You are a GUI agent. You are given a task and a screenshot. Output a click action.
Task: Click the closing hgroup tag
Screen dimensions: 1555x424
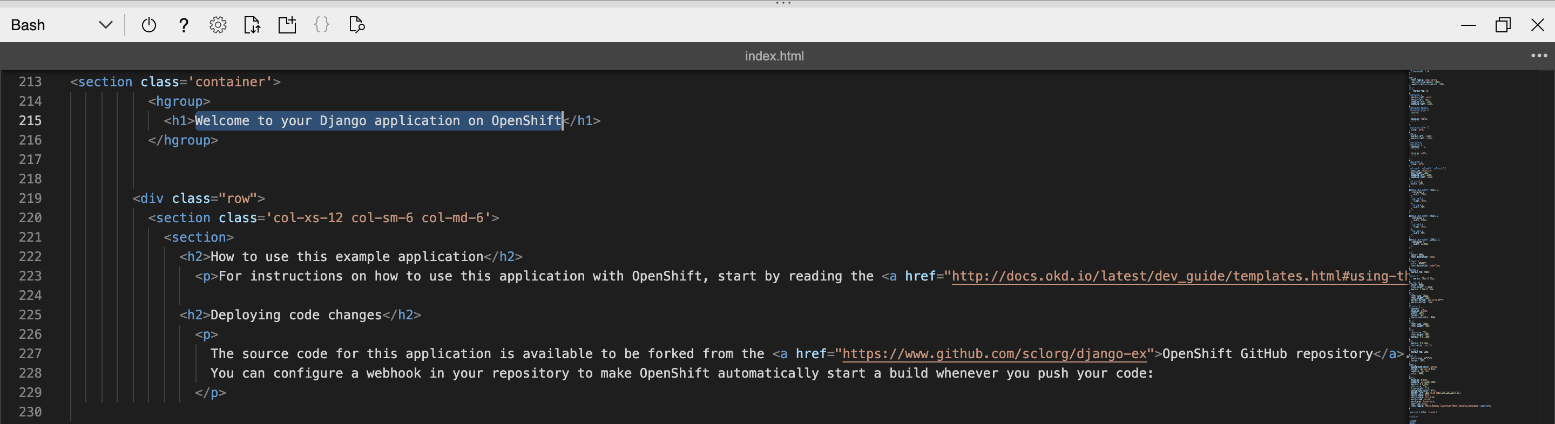tap(183, 140)
